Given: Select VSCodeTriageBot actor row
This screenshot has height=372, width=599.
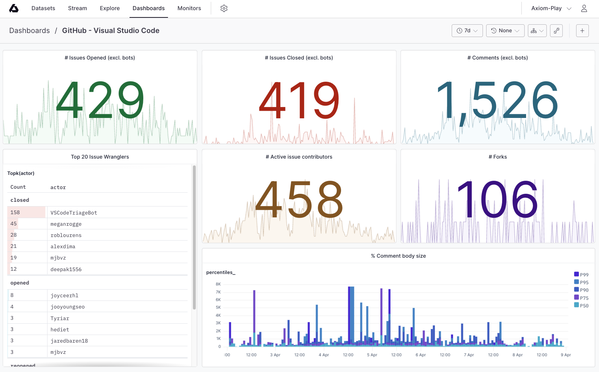Looking at the screenshot, I should click(x=97, y=213).
